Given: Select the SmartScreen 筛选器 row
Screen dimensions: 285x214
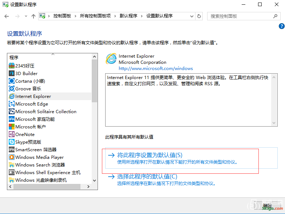Looking at the screenshot, I should tap(50, 149).
